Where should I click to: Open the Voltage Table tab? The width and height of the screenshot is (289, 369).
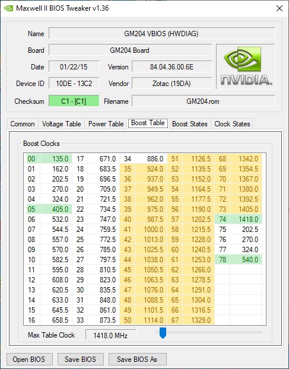click(x=62, y=124)
